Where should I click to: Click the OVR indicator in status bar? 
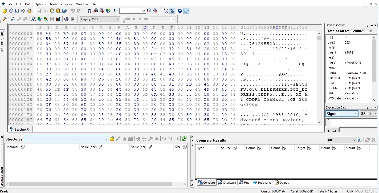(x=350, y=191)
